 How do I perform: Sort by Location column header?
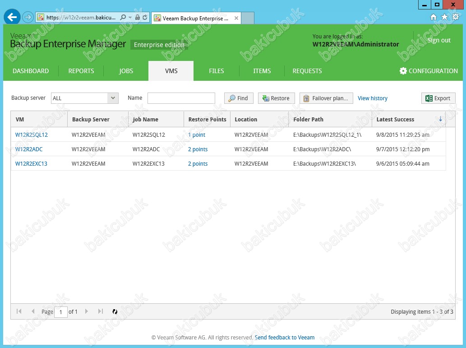(x=259, y=119)
